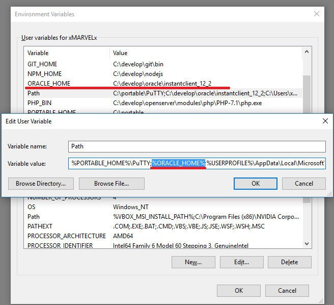Cancel the Edit User Variable dialog
The width and height of the screenshot is (334, 305).
pos(304,184)
